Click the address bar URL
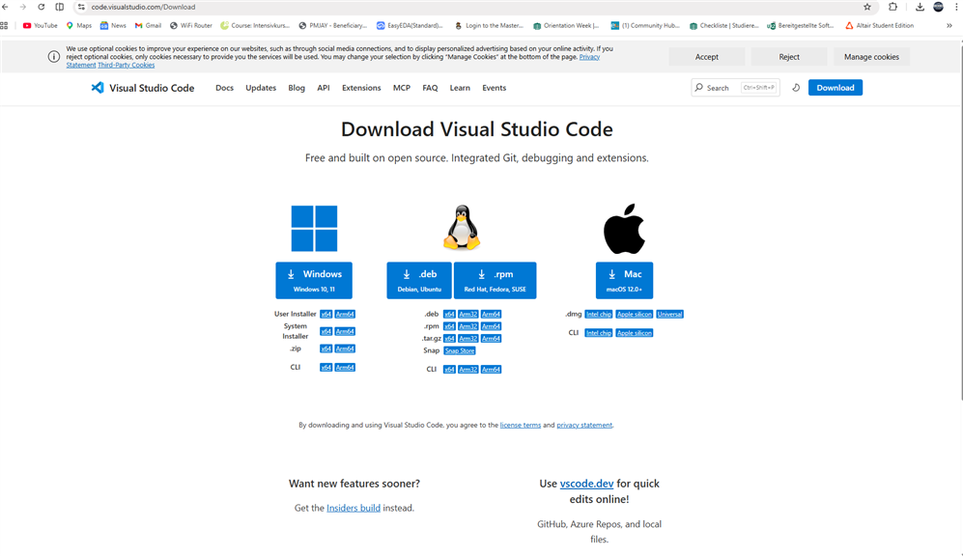 click(143, 7)
